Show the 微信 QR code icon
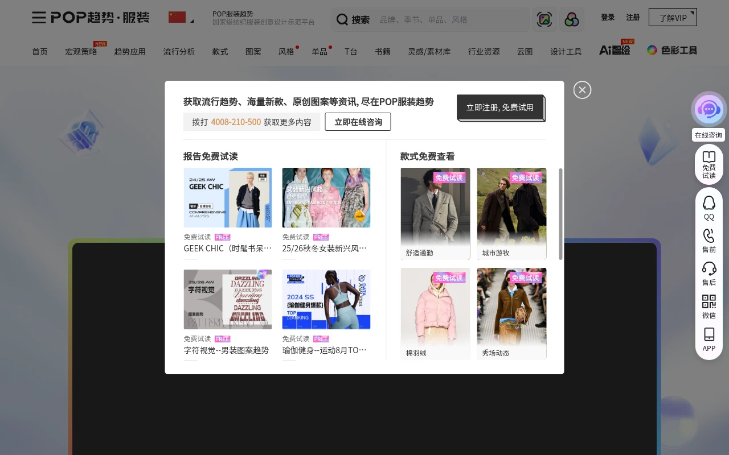 [x=708, y=302]
